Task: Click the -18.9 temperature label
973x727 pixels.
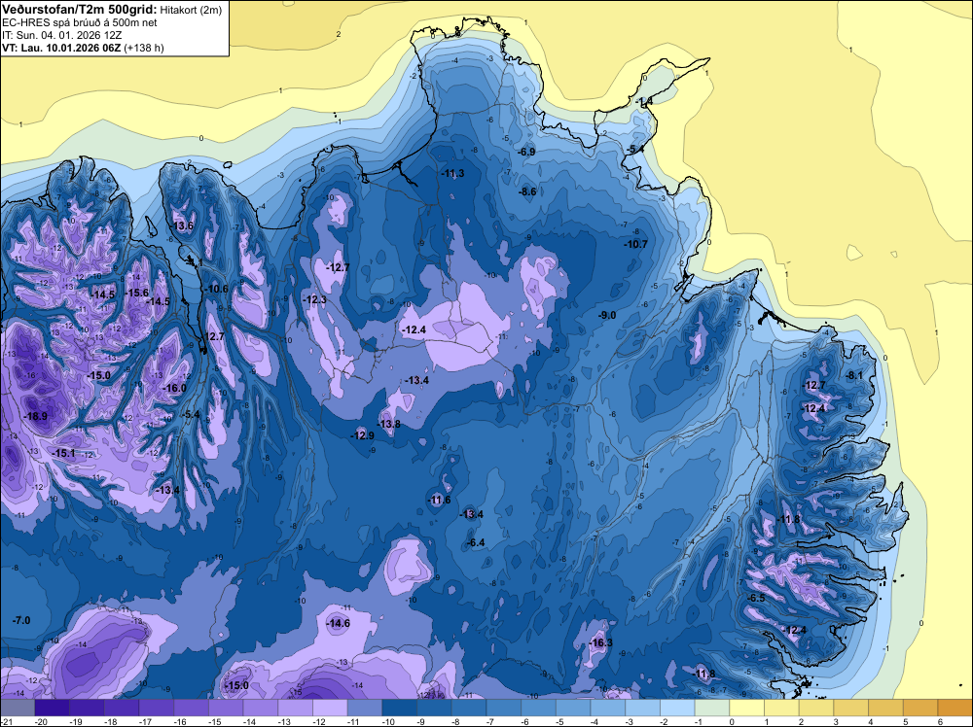Action: pos(35,417)
